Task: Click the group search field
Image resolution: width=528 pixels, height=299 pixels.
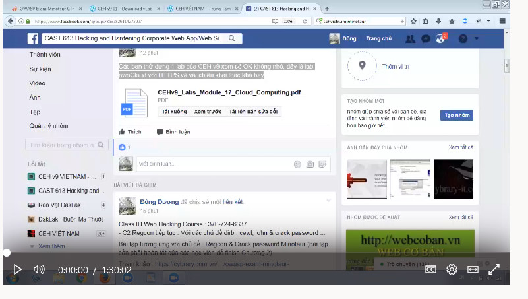Action: pos(67,145)
